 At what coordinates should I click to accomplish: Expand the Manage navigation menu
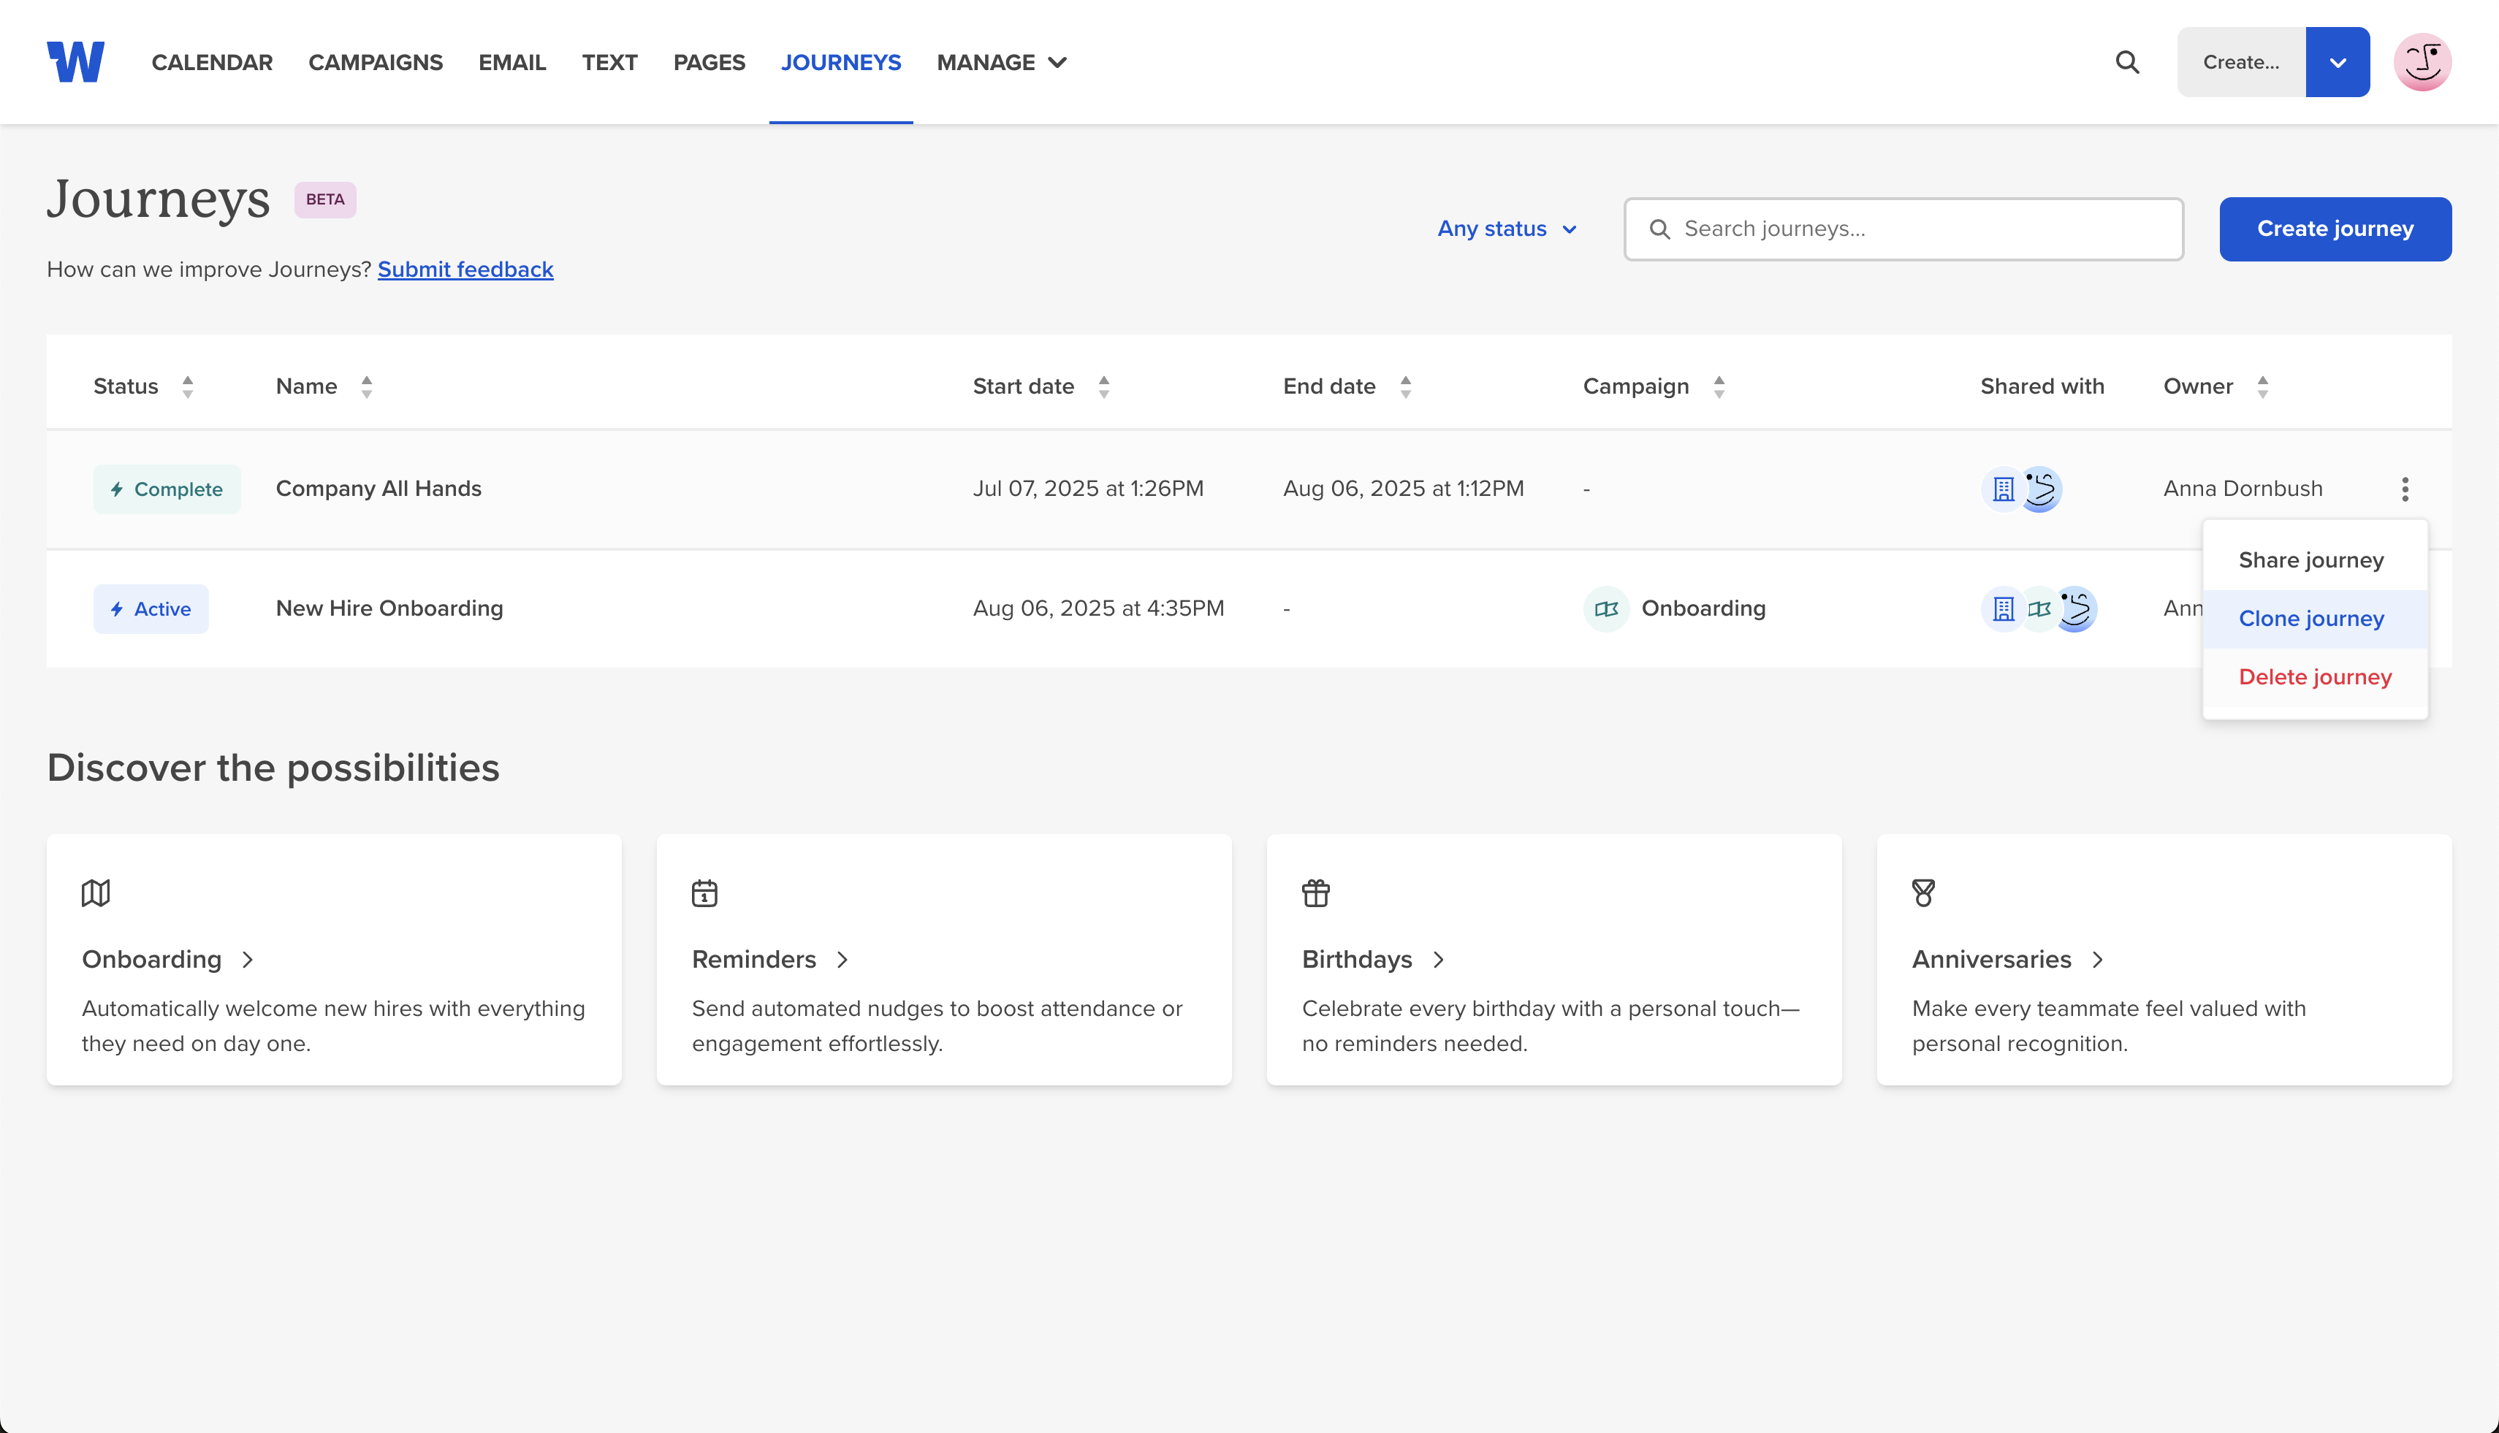(x=1001, y=62)
